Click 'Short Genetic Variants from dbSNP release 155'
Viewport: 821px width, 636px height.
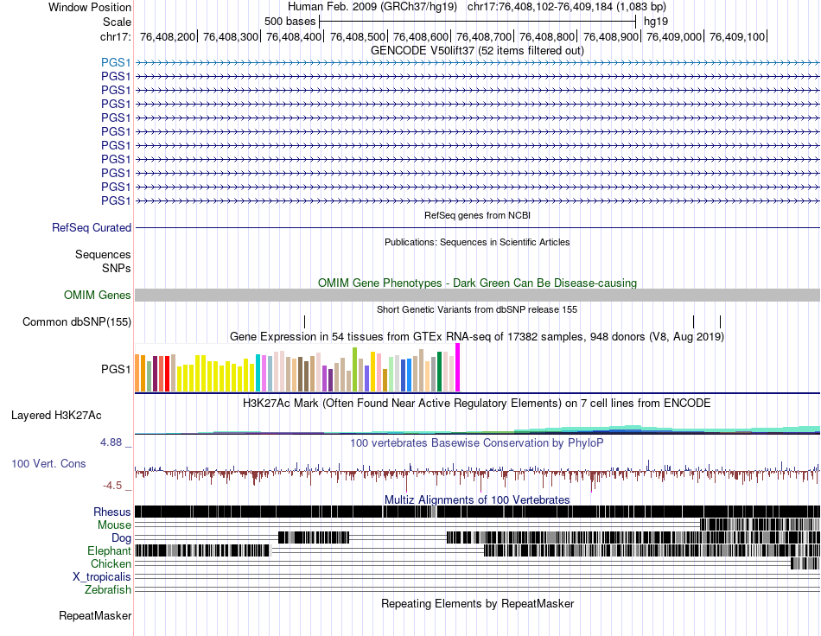(477, 309)
